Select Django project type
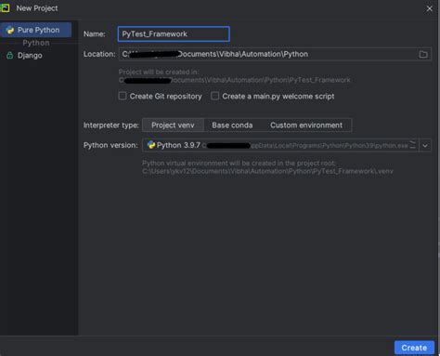 pyautogui.click(x=30, y=56)
